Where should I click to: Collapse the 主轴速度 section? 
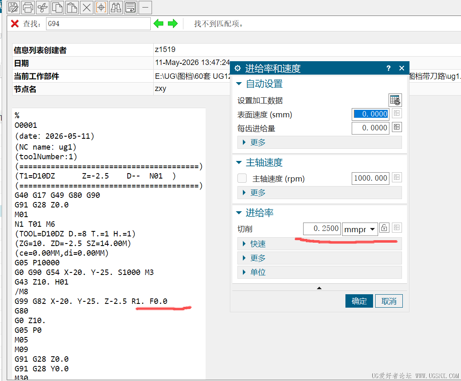(x=239, y=162)
